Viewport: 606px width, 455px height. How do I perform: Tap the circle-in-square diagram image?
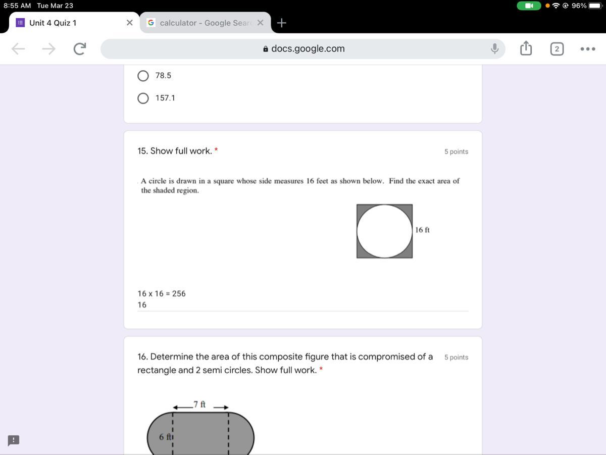tap(384, 231)
